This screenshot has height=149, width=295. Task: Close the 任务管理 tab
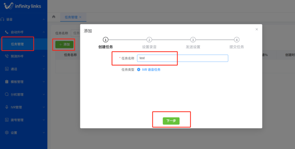pos(80,17)
